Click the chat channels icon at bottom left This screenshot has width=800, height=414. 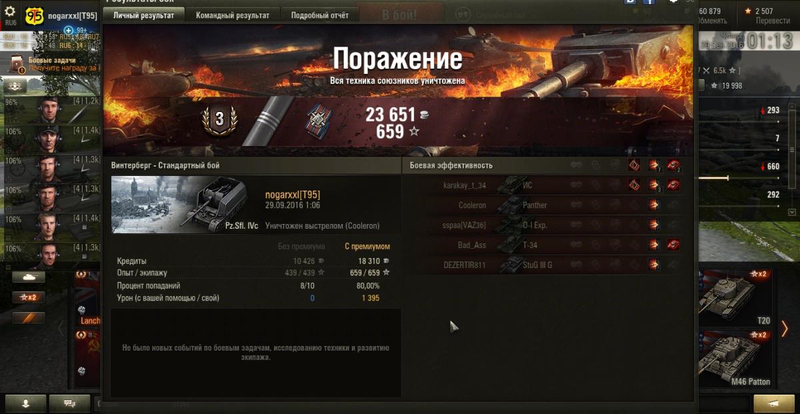point(69,403)
